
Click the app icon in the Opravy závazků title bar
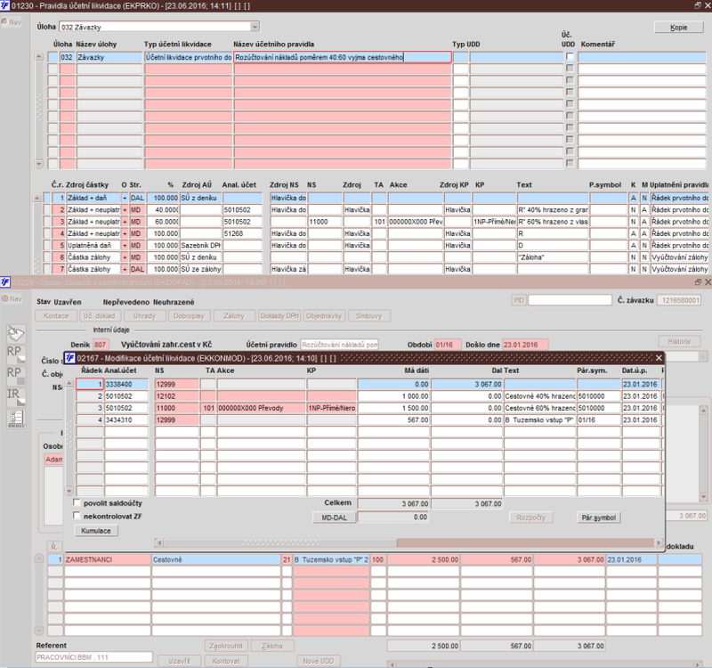pos(5,282)
